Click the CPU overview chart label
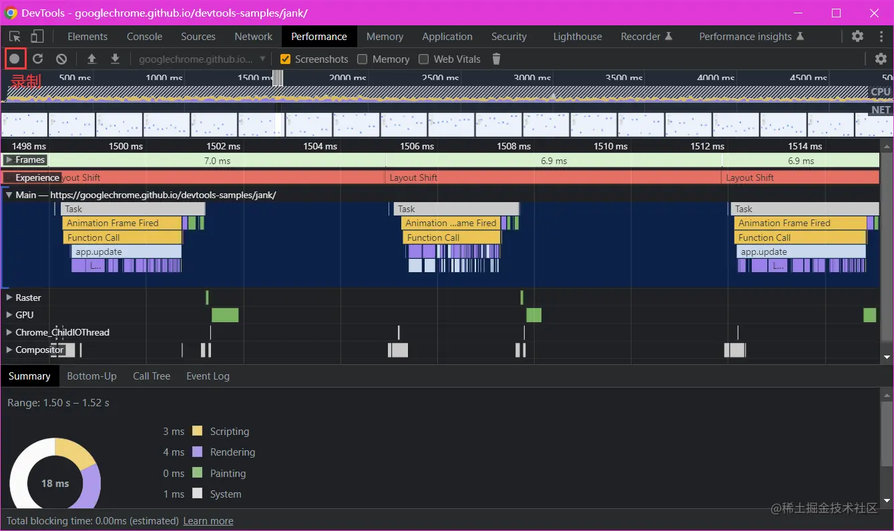The height and width of the screenshot is (531, 894). [x=881, y=91]
